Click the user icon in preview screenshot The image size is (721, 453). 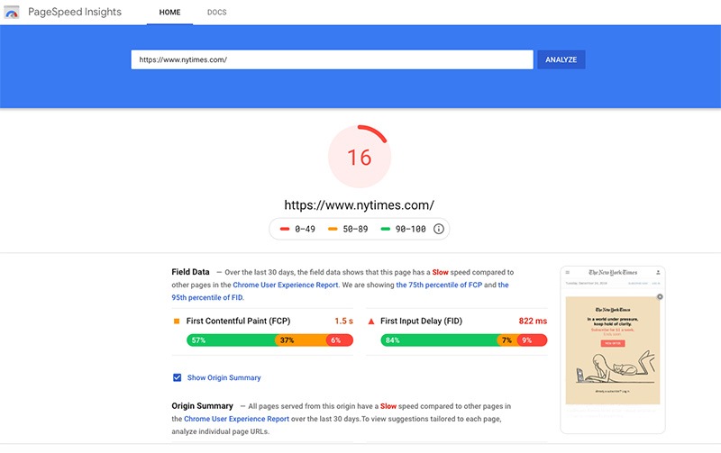coord(658,273)
